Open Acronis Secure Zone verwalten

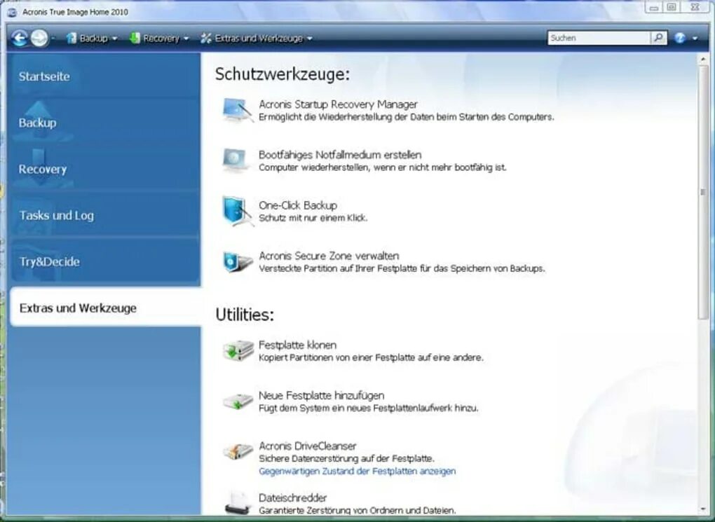(329, 256)
